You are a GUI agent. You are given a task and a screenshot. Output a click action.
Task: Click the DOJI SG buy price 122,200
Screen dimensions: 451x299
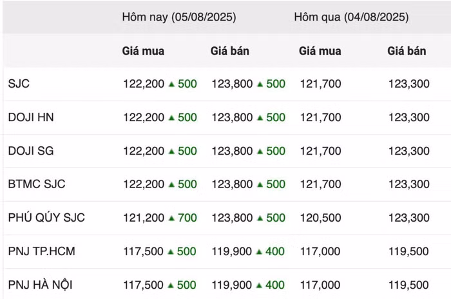click(x=144, y=151)
